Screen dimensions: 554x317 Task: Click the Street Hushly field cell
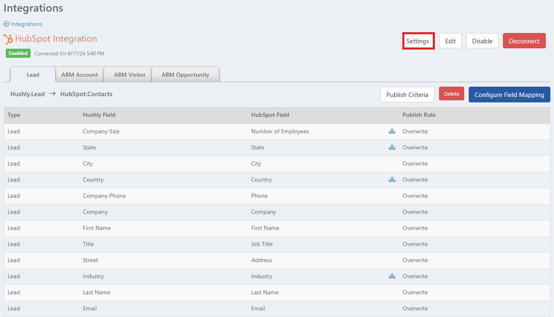(x=90, y=260)
